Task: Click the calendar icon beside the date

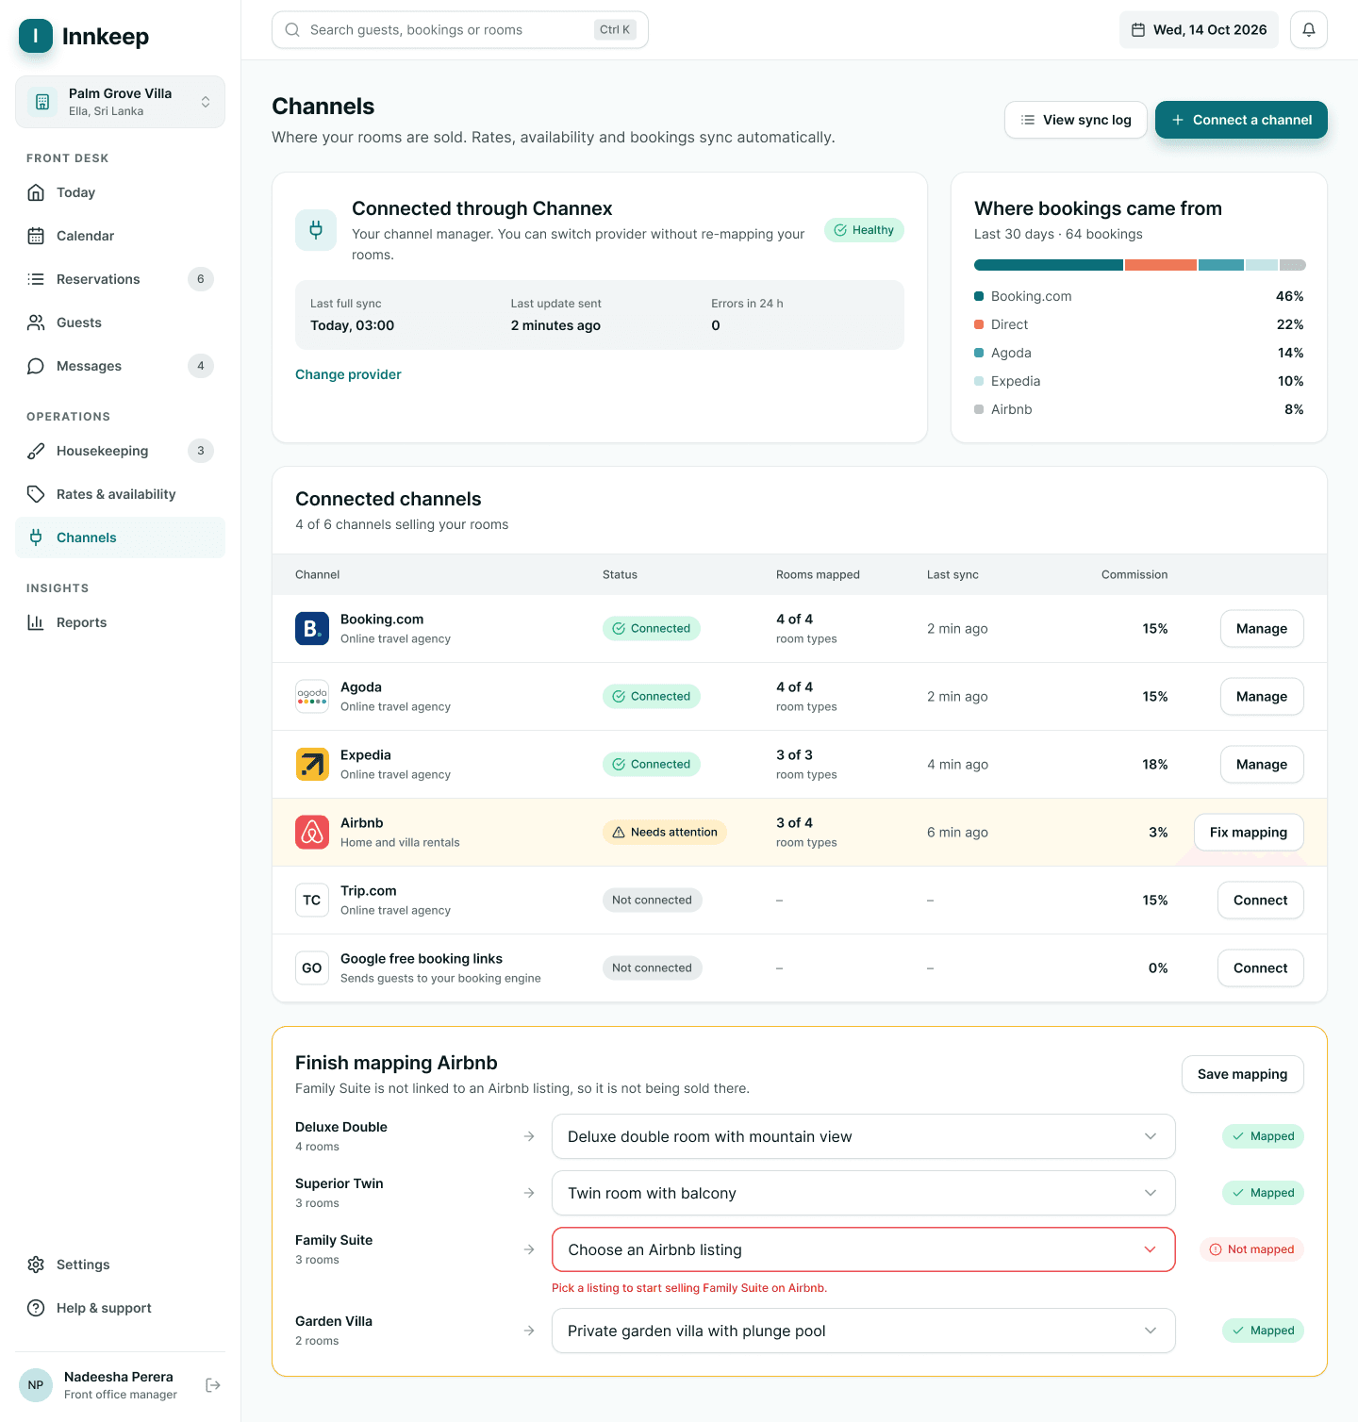Action: coord(1138,30)
